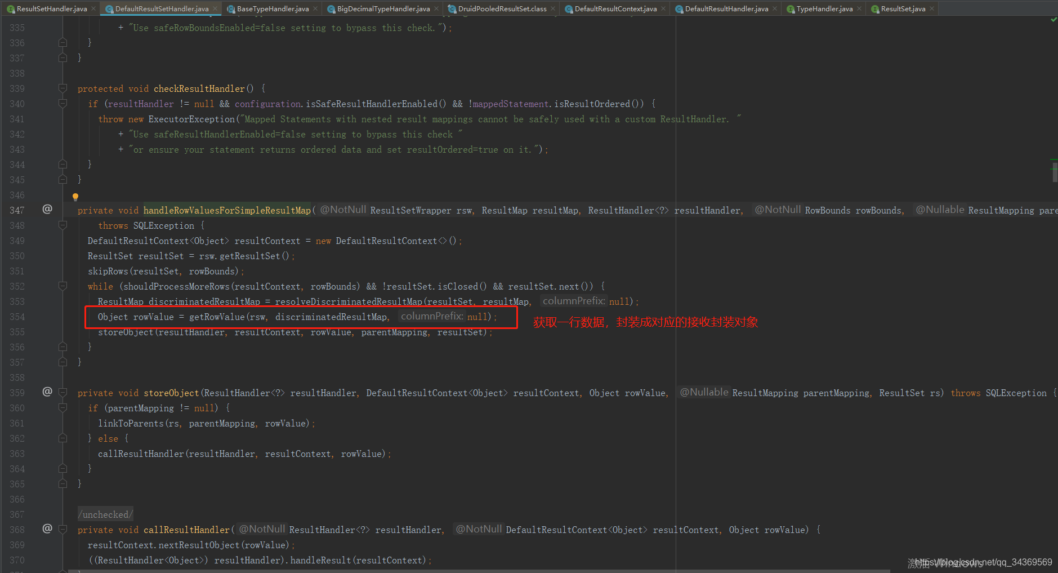Screen dimensions: 1058x573
Task: Open BaseTypeHandler.java tab
Action: point(273,8)
